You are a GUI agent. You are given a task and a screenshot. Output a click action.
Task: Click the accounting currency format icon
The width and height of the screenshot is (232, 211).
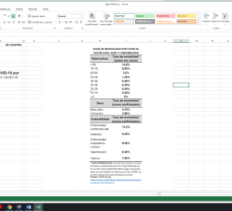coord(60,22)
